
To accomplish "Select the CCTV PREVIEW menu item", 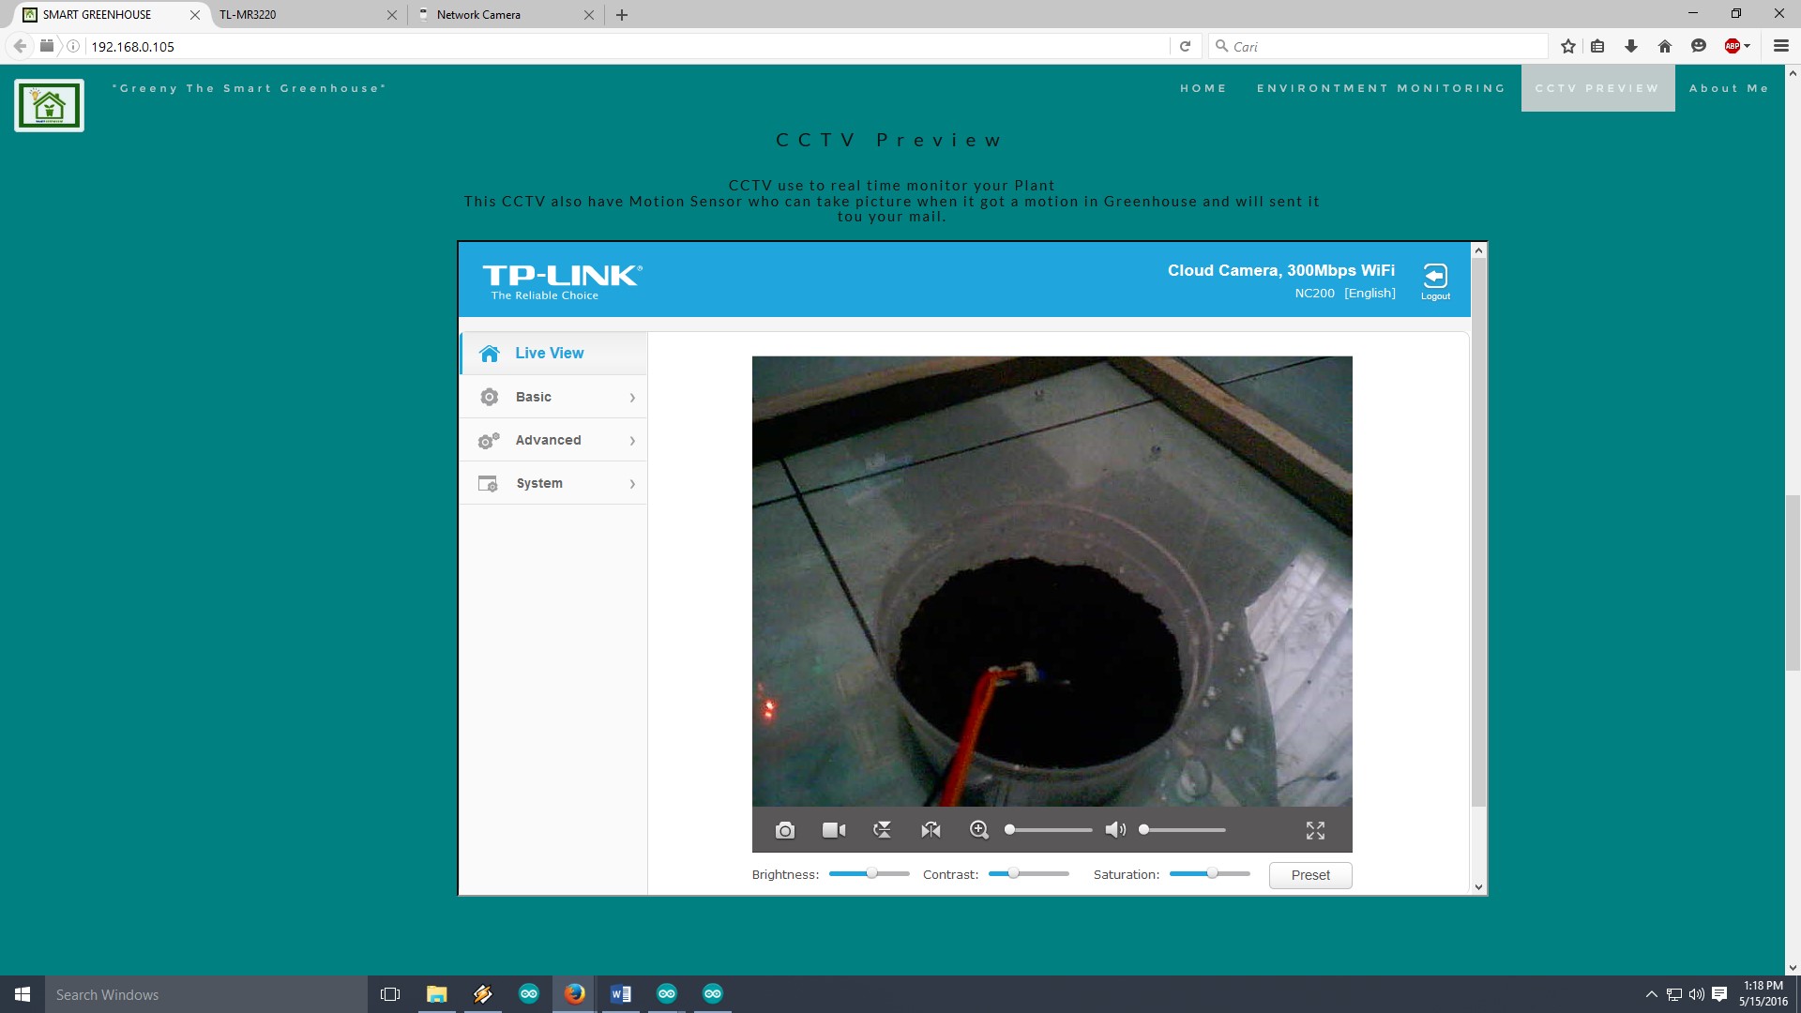I will (1597, 88).
